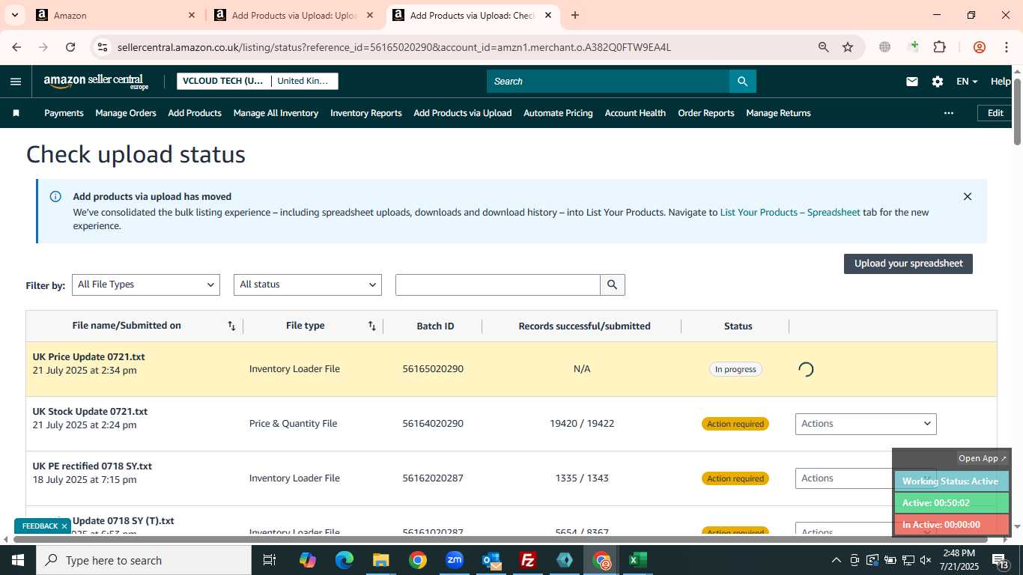Open Zoom from taskbar
1023x575 pixels.
(x=455, y=560)
